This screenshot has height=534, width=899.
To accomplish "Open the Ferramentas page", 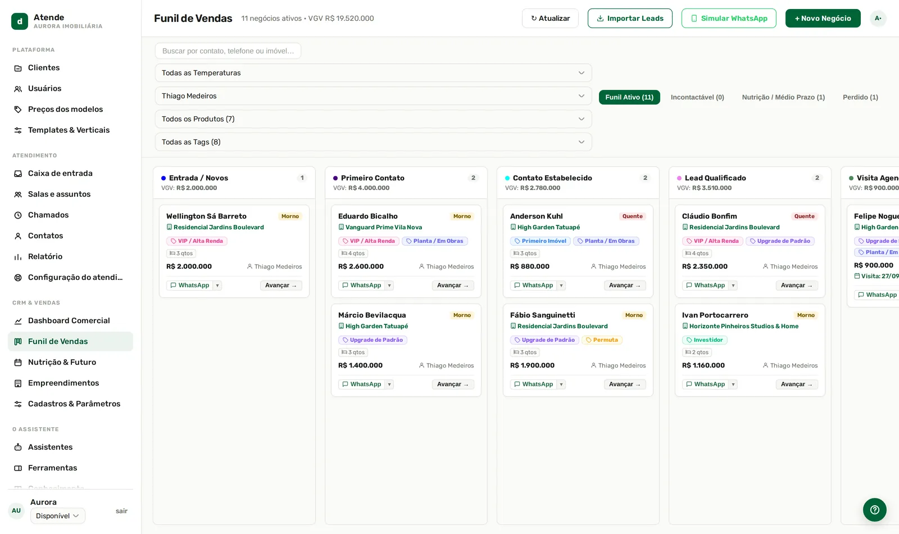I will (70, 468).
